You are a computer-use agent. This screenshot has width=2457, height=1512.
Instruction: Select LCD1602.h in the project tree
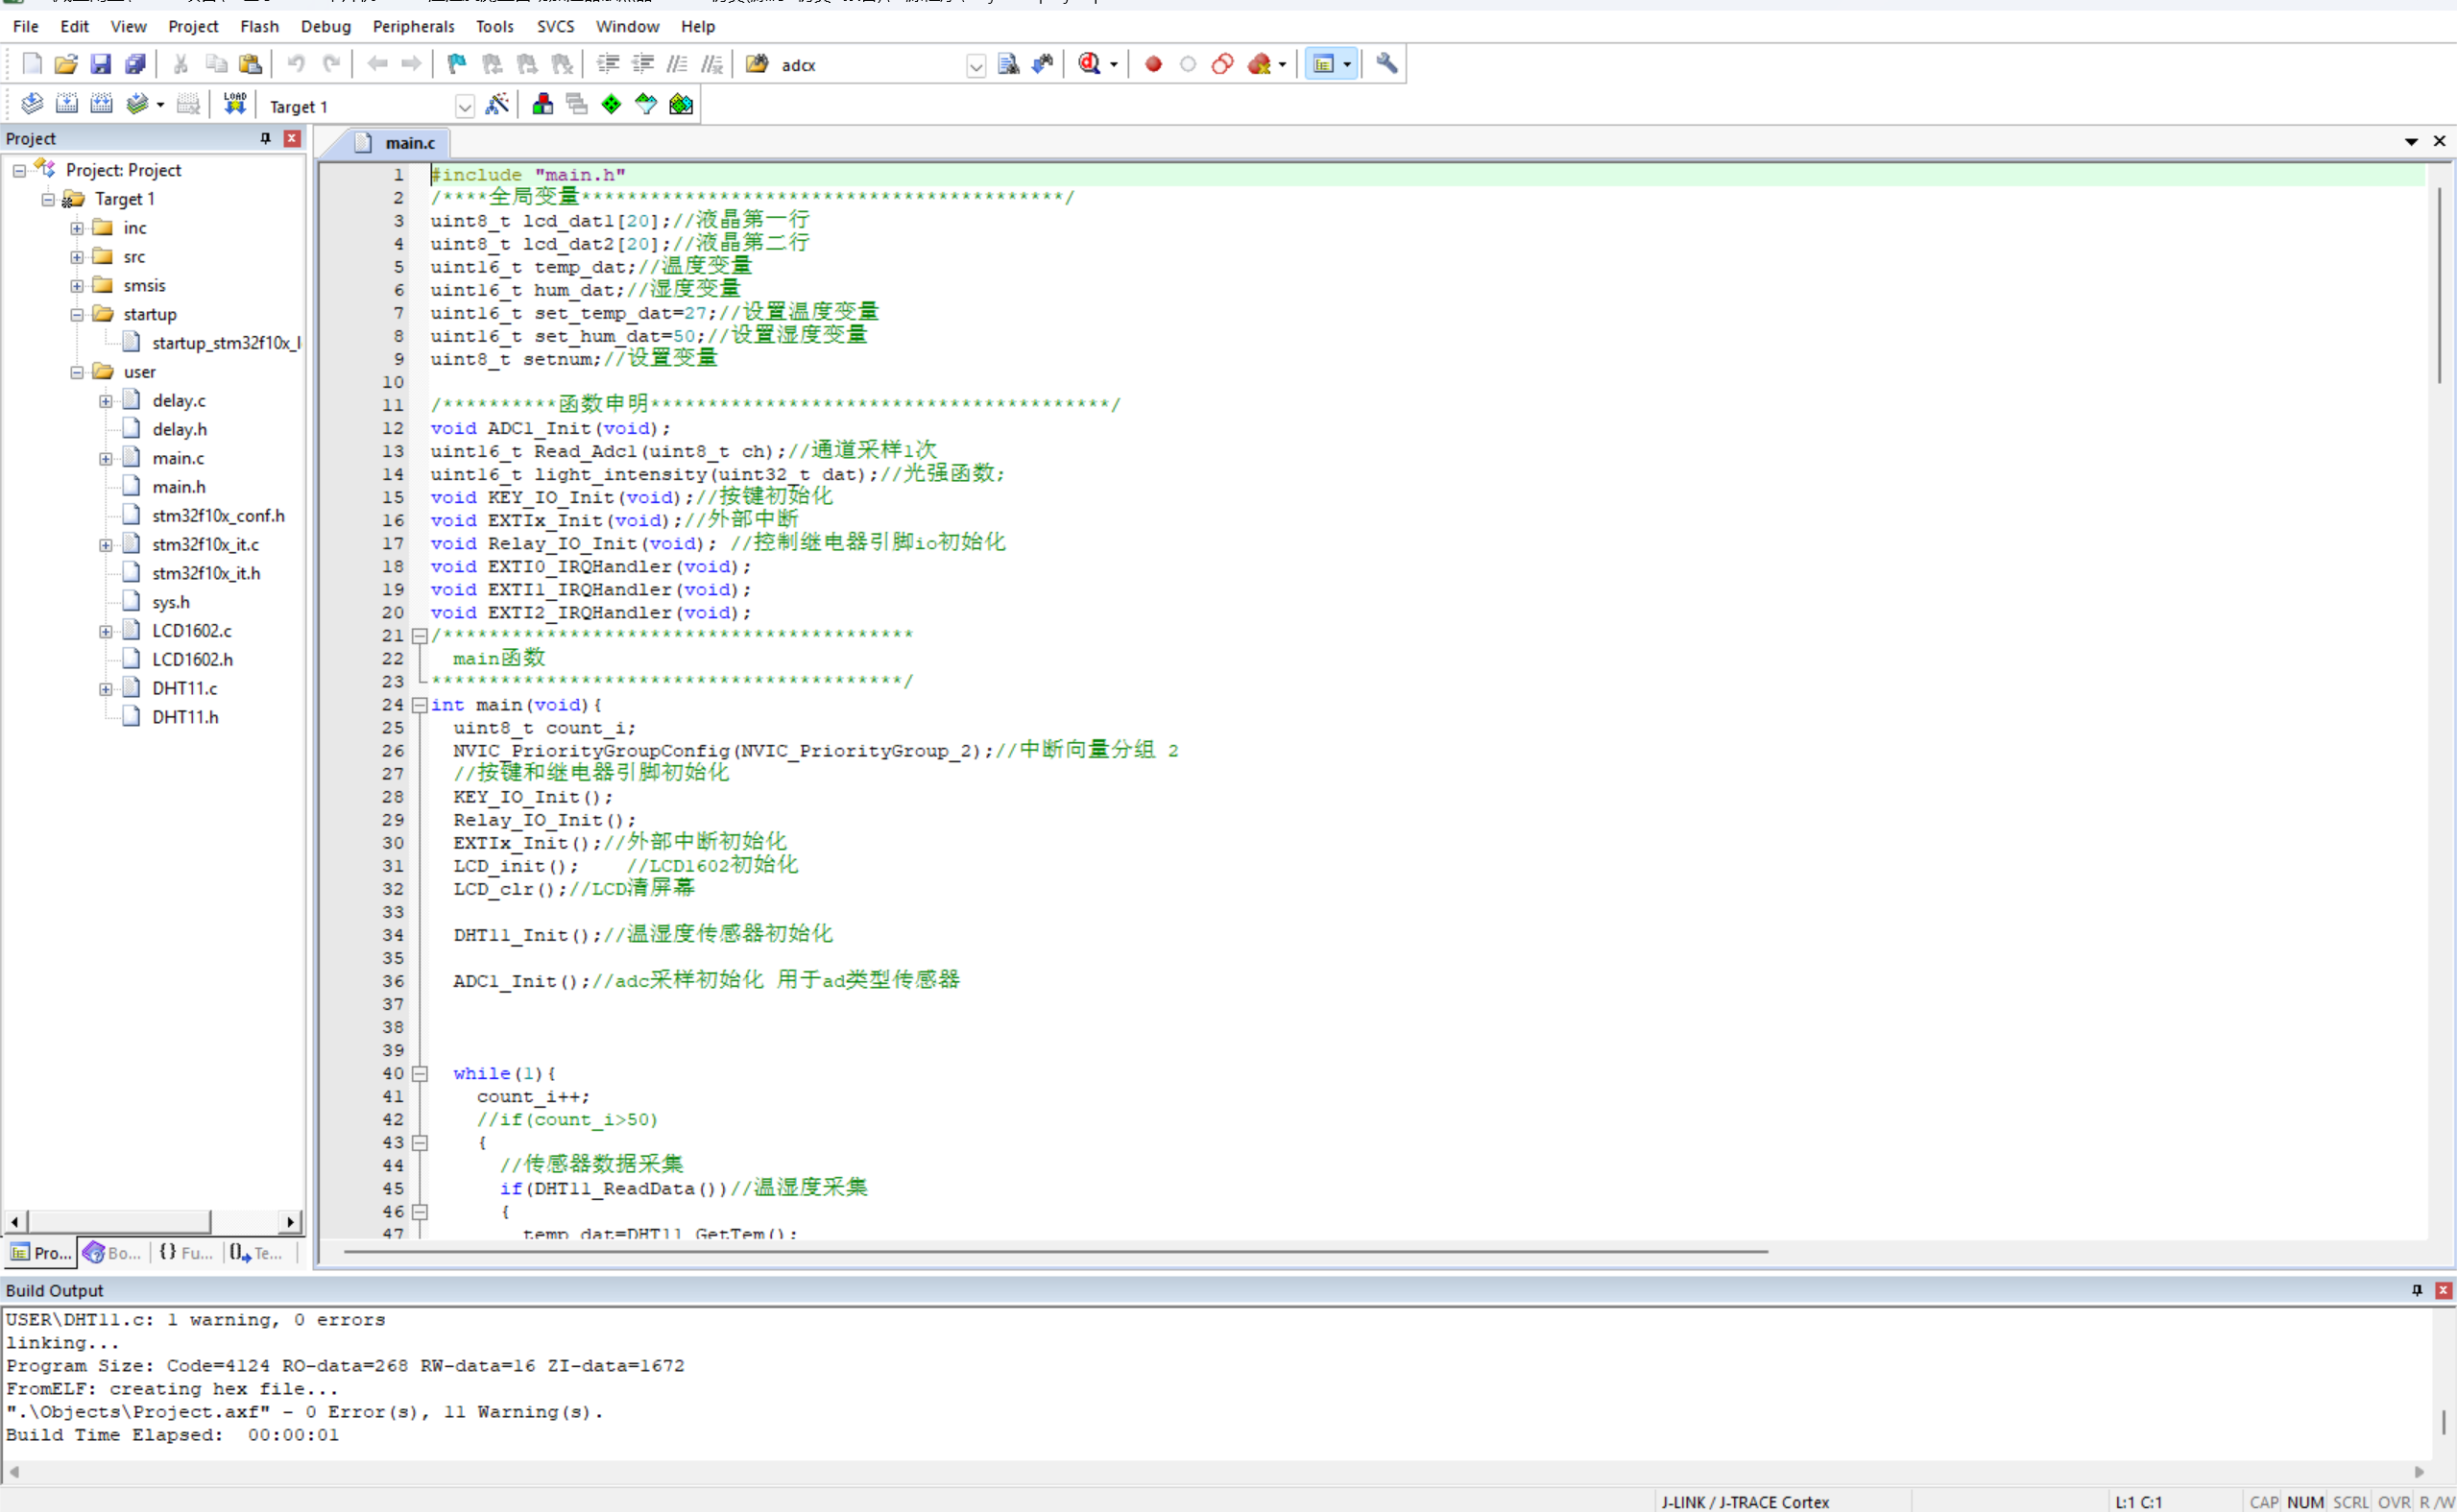tap(192, 659)
